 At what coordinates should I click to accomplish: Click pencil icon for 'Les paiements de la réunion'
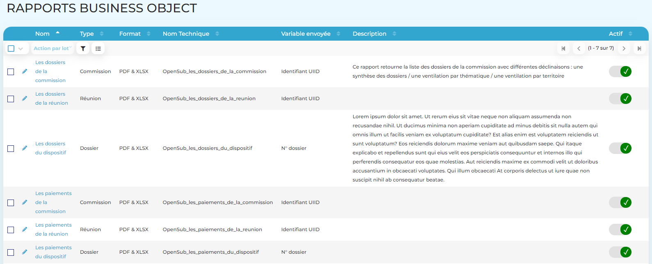pyautogui.click(x=25, y=230)
